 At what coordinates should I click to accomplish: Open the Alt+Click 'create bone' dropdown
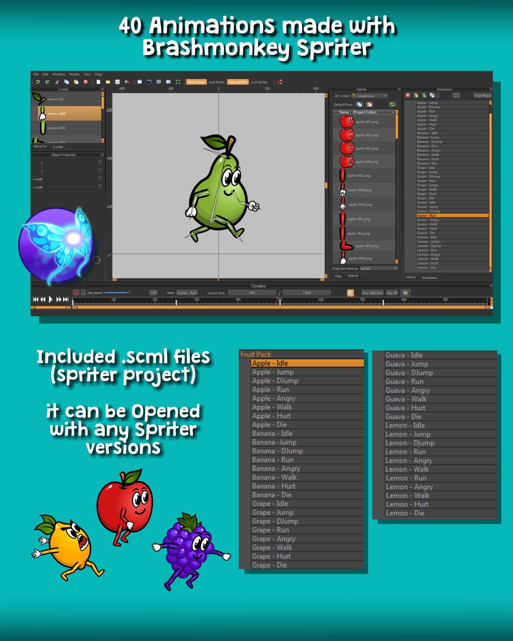370,96
